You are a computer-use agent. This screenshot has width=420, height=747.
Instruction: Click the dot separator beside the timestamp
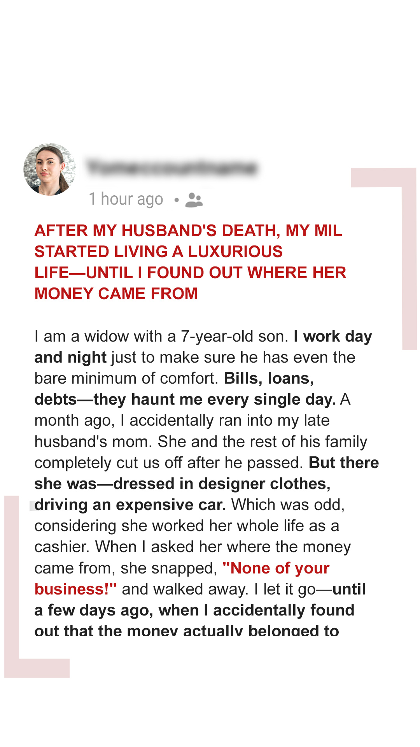click(177, 200)
